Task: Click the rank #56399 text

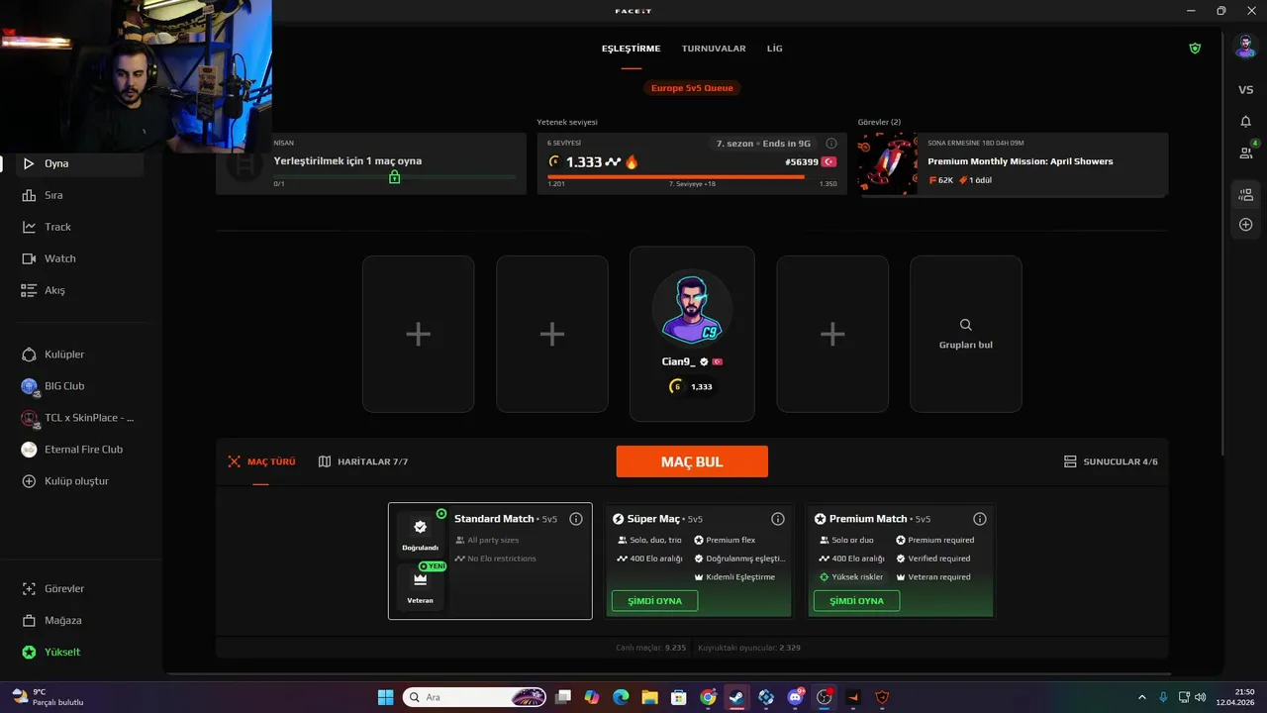Action: click(x=801, y=161)
